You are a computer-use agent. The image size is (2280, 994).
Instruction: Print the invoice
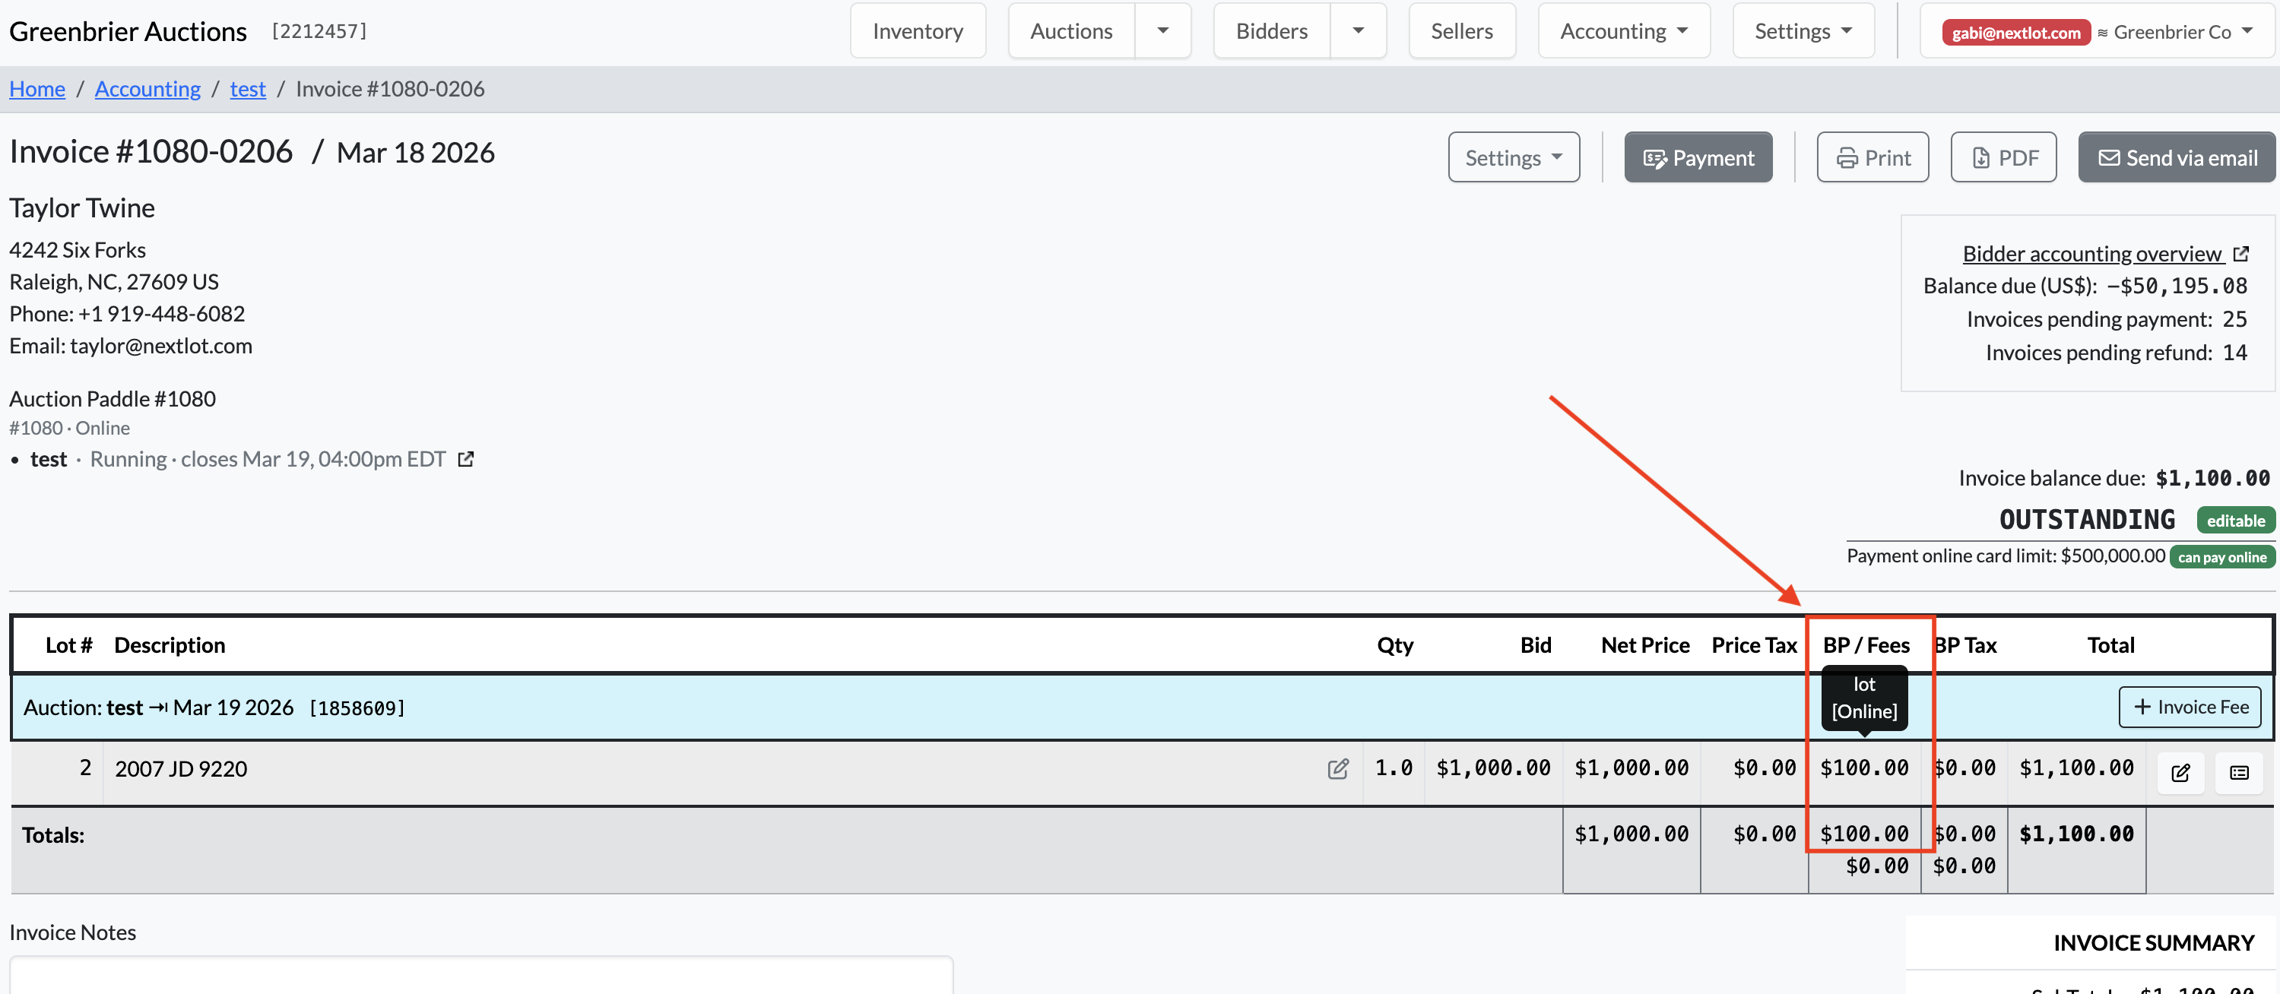[1872, 157]
